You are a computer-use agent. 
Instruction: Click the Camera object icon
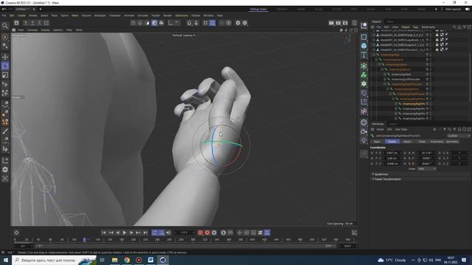pos(364,131)
